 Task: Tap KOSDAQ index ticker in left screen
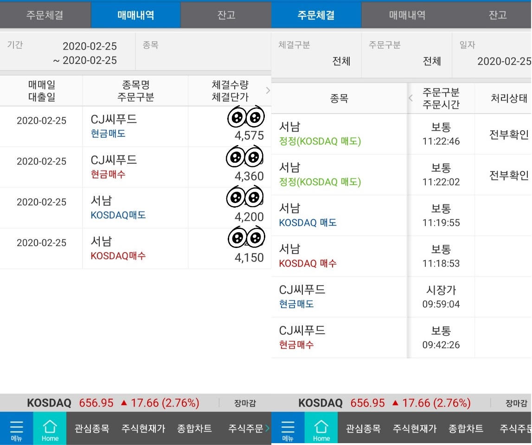(x=113, y=403)
